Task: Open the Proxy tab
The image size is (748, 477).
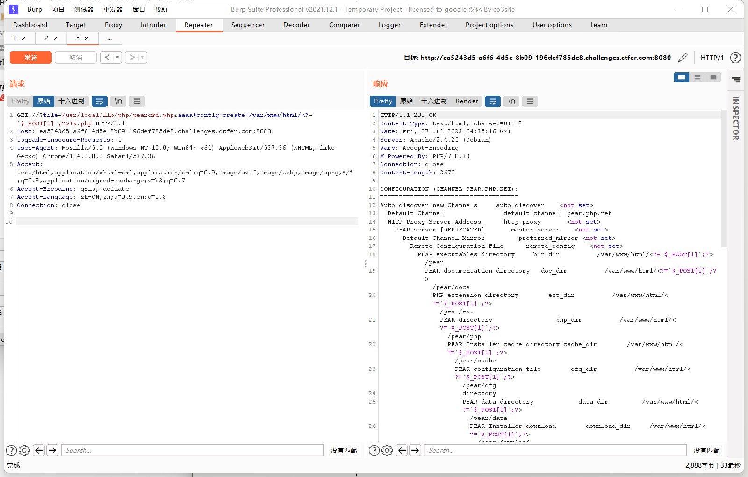Action: 113,25
